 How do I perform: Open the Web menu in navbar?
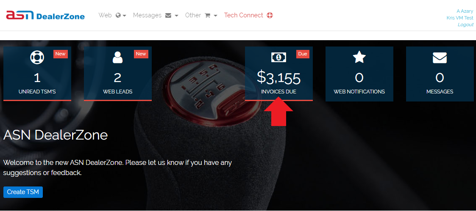point(105,15)
